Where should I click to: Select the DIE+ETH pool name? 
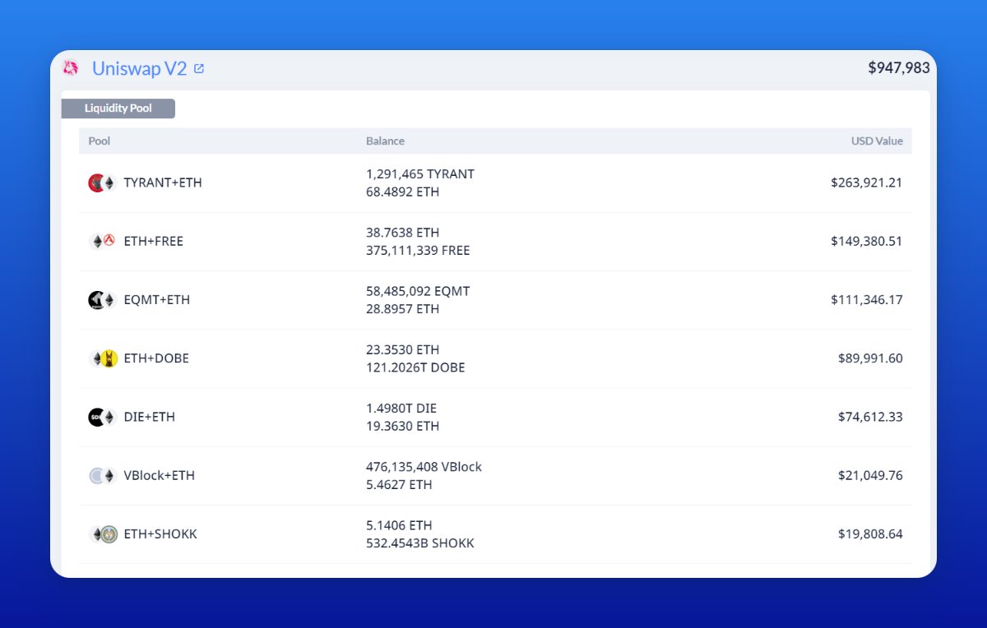point(149,417)
